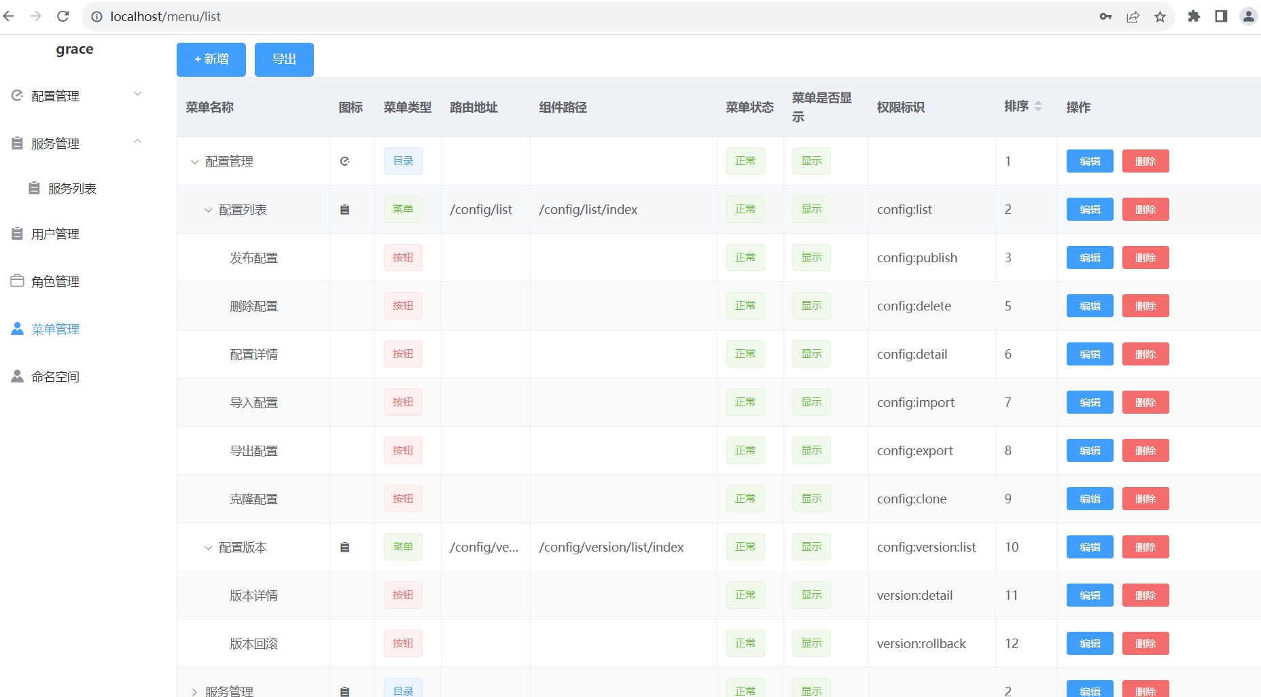Select 菜单管理 in the sidebar
1261x697 pixels.
(x=55, y=329)
